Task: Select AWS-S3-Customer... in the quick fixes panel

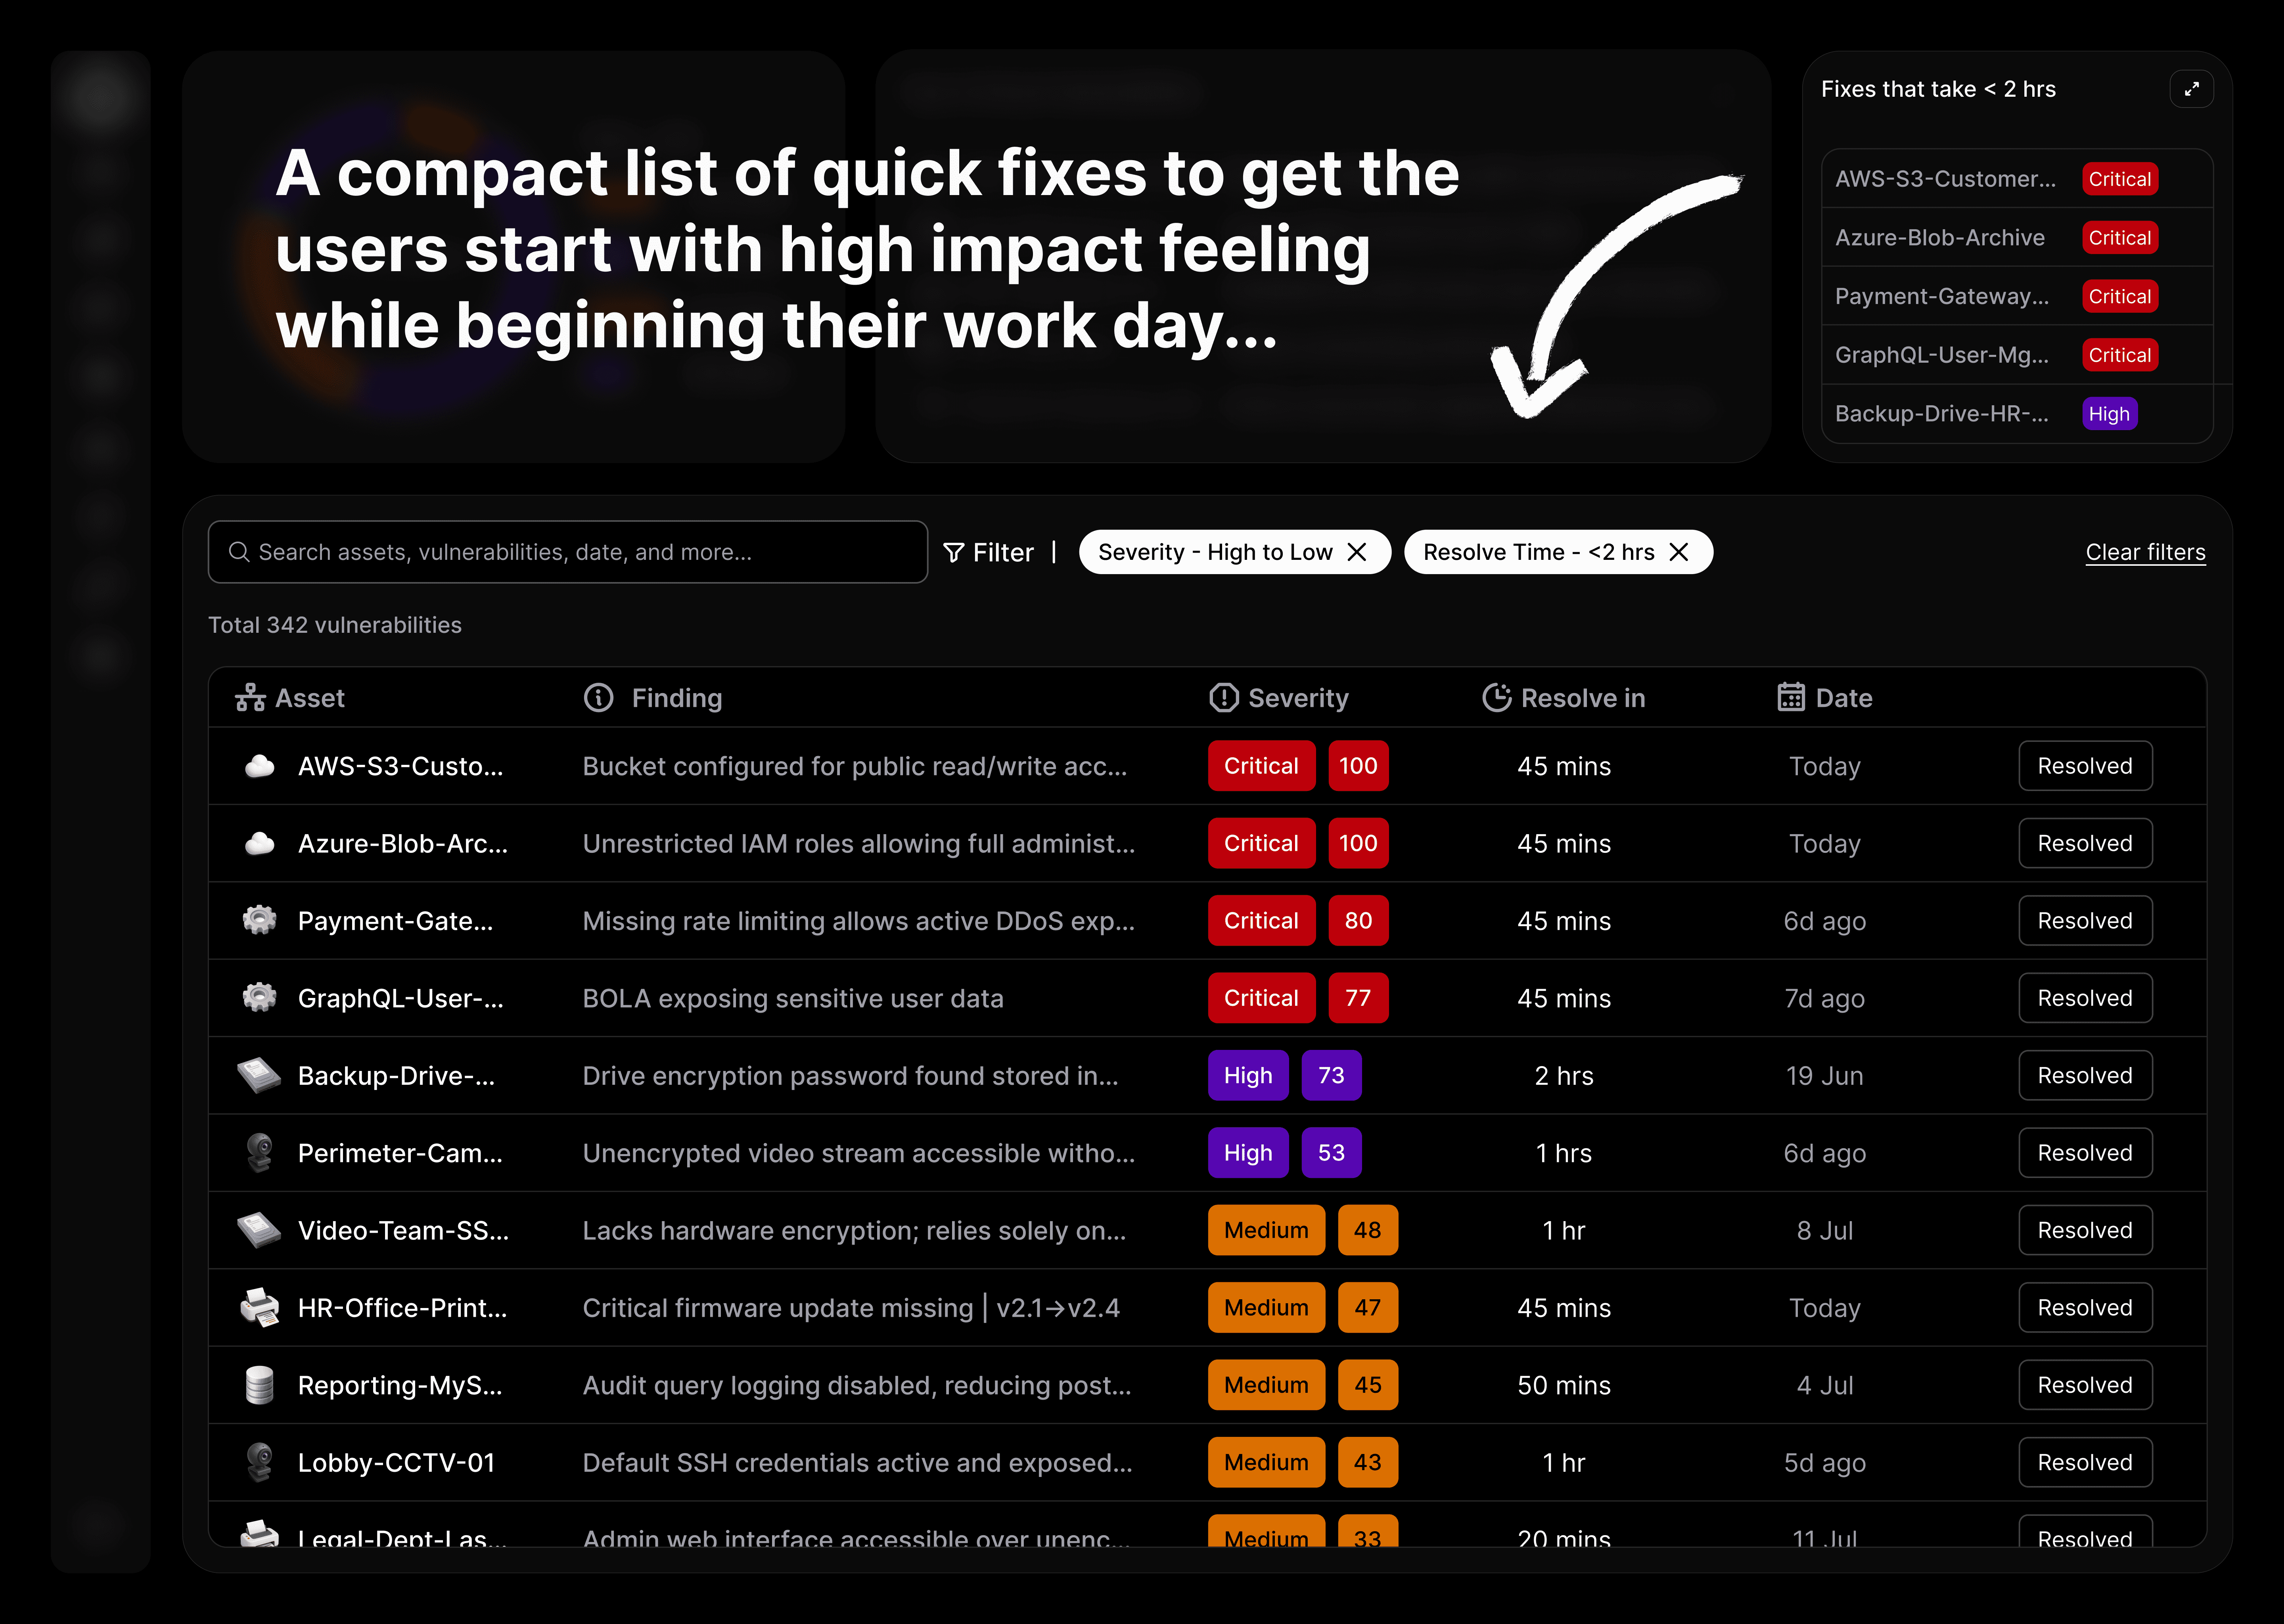Action: (x=2017, y=179)
